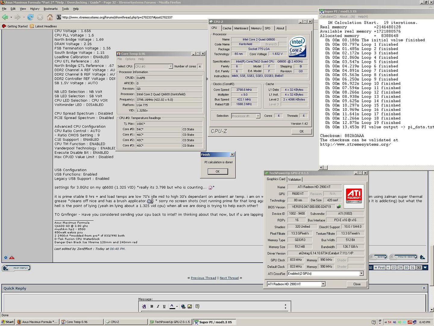Go to page 31 of the thread
The width and height of the screenshot is (434, 326).
pyautogui.click(x=413, y=267)
